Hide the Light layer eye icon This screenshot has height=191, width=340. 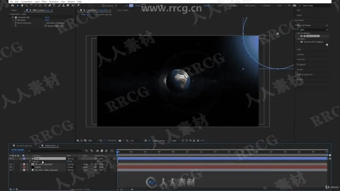pos(11,167)
